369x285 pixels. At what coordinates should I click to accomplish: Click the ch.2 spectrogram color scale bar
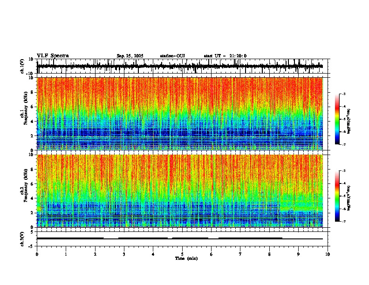click(x=337, y=196)
